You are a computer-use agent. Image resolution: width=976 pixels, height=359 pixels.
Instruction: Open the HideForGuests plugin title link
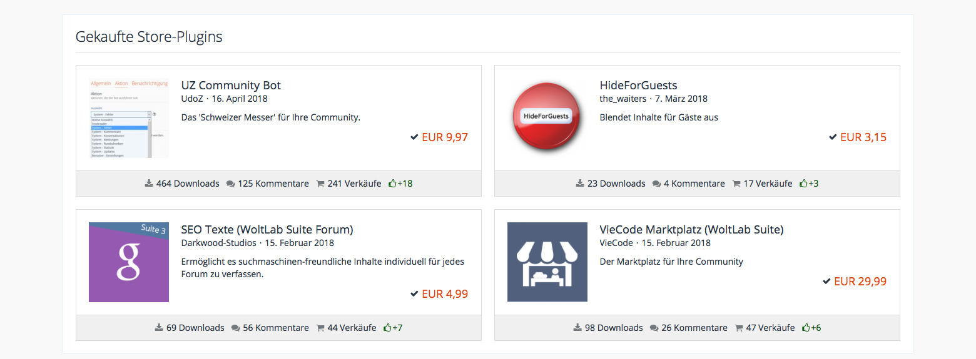(638, 86)
